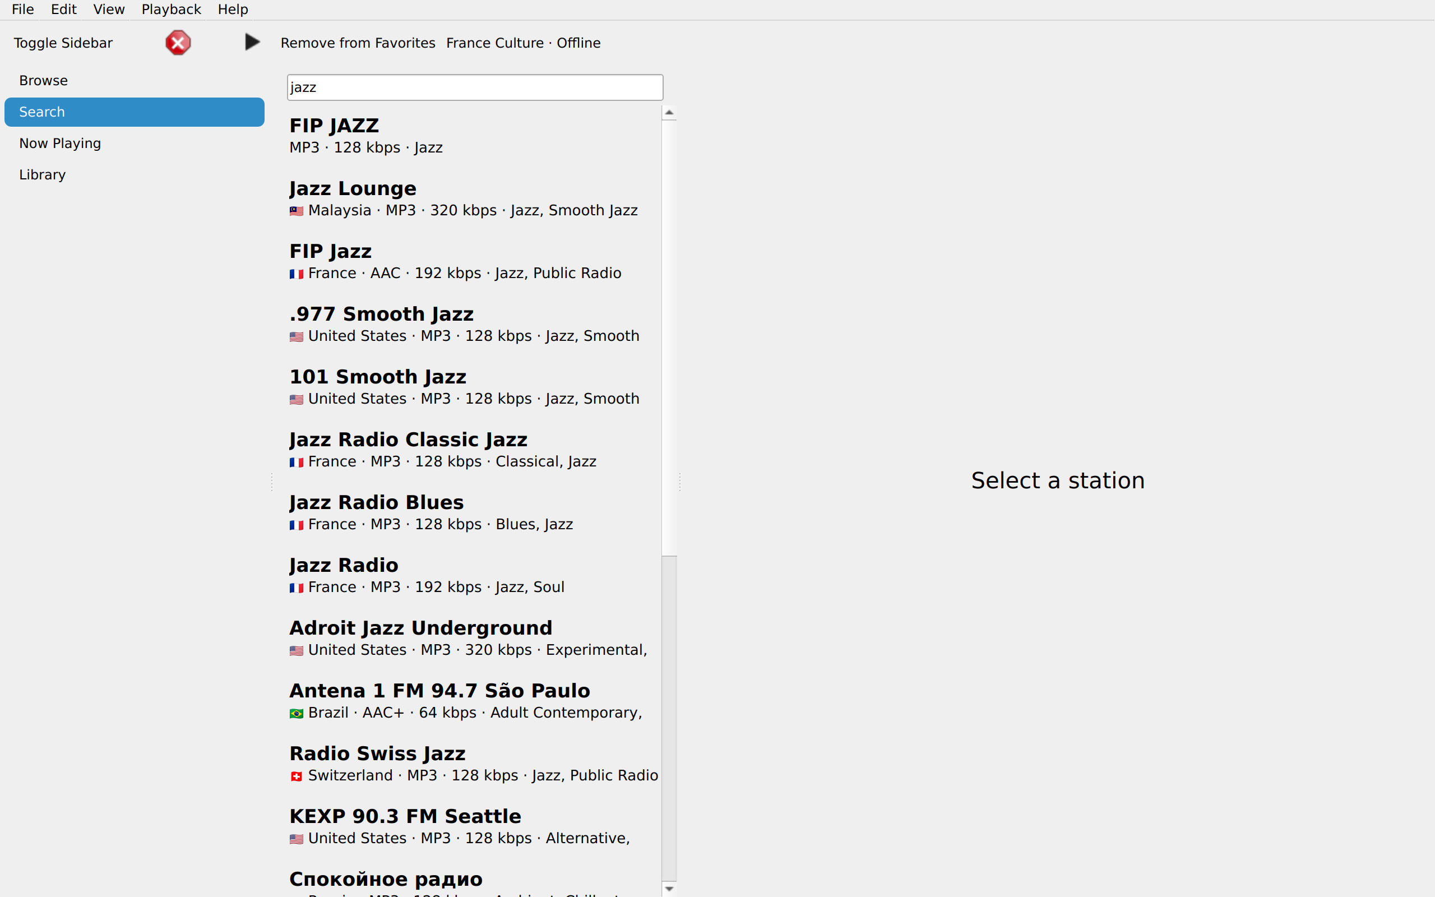The width and height of the screenshot is (1435, 897).
Task: Click the search field containing jazz
Action: [475, 87]
